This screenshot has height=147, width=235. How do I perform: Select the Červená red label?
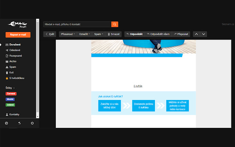(11, 94)
